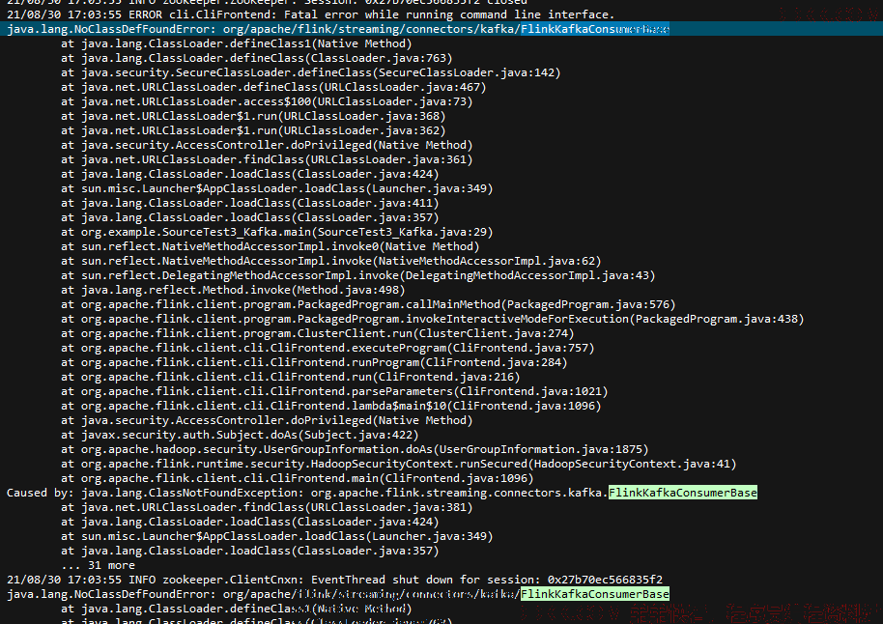Click the CliFrontend.parseParameters stack frame
883x624 pixels.
tap(334, 391)
